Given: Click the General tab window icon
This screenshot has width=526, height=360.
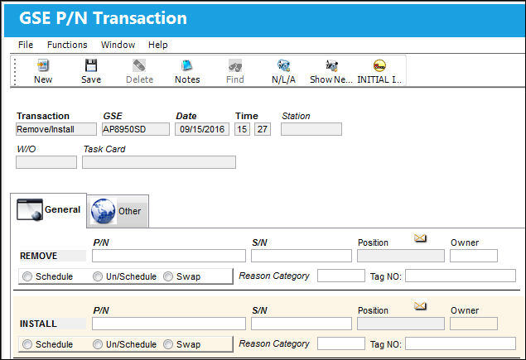Looking at the screenshot, I should click(x=30, y=210).
